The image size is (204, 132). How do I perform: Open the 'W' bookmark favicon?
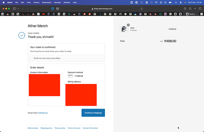point(170,14)
